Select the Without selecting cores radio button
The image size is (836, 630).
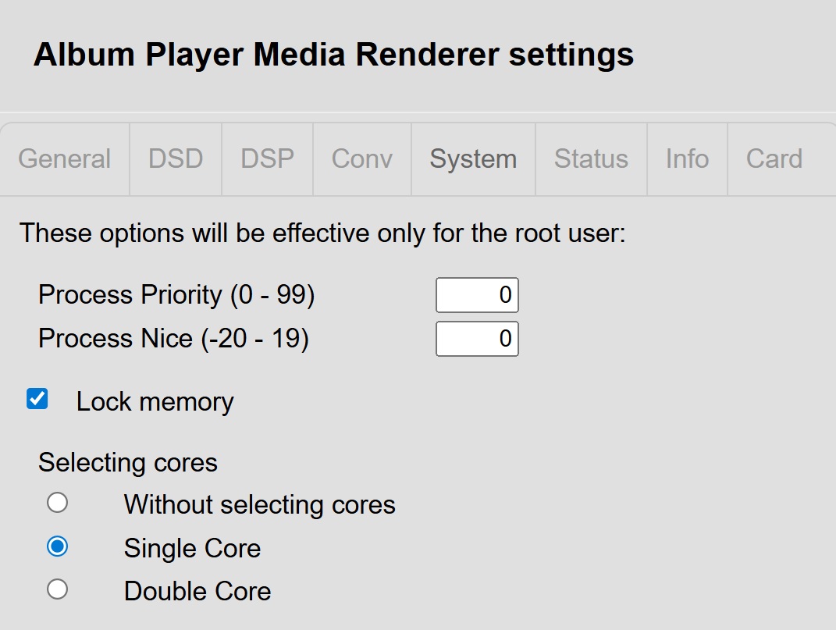(x=57, y=503)
